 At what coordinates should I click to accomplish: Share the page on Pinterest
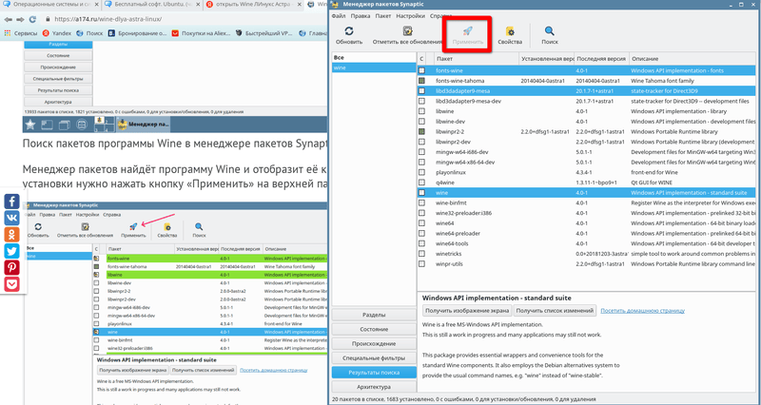[x=11, y=267]
